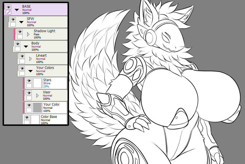Collapse the Body layer group

point(26,47)
